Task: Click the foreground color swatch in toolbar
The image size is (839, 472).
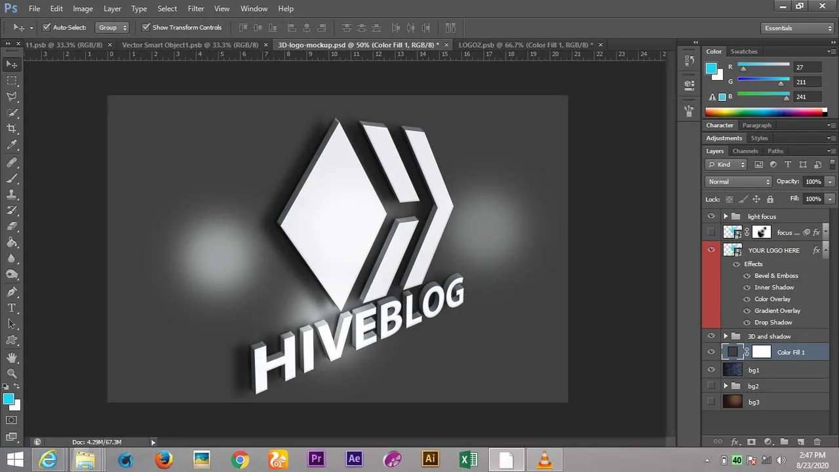Action: [x=9, y=399]
